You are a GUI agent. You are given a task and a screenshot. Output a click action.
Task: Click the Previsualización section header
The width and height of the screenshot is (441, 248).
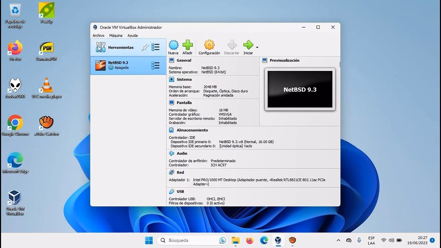click(x=285, y=60)
